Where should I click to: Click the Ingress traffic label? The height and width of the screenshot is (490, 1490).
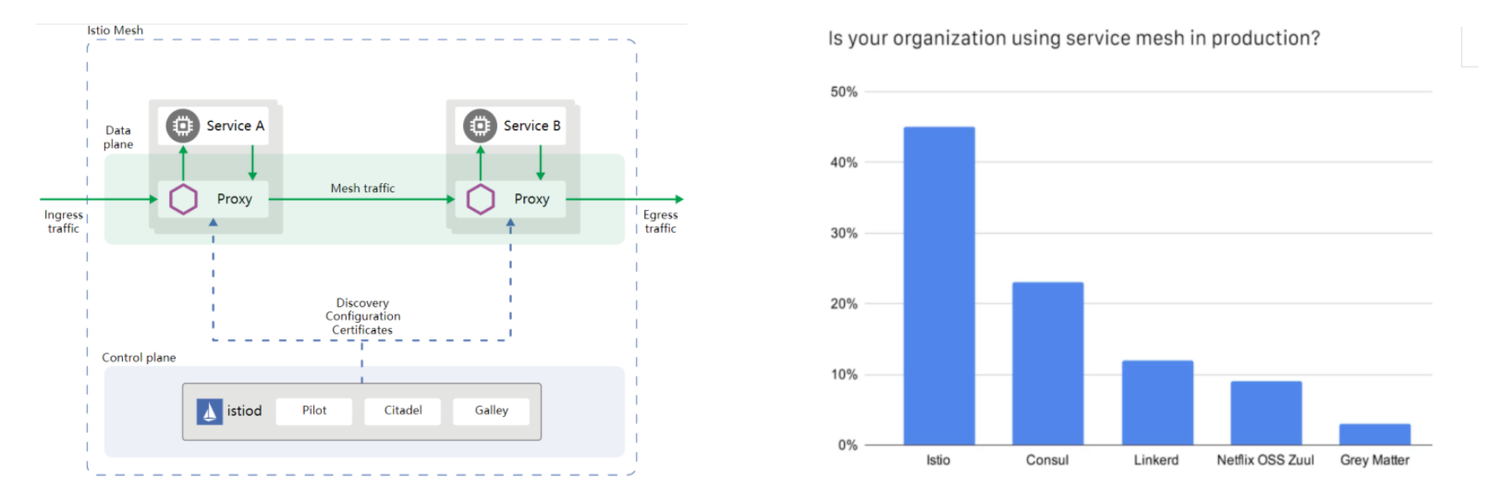coord(63,222)
